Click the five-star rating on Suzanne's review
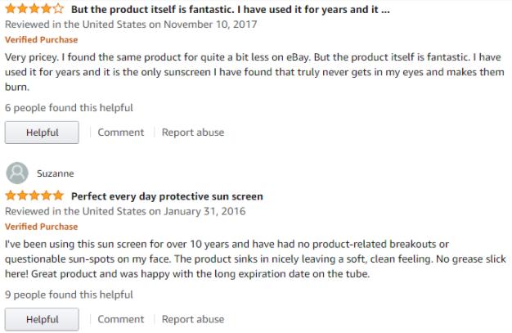The image size is (512, 333). [34, 196]
